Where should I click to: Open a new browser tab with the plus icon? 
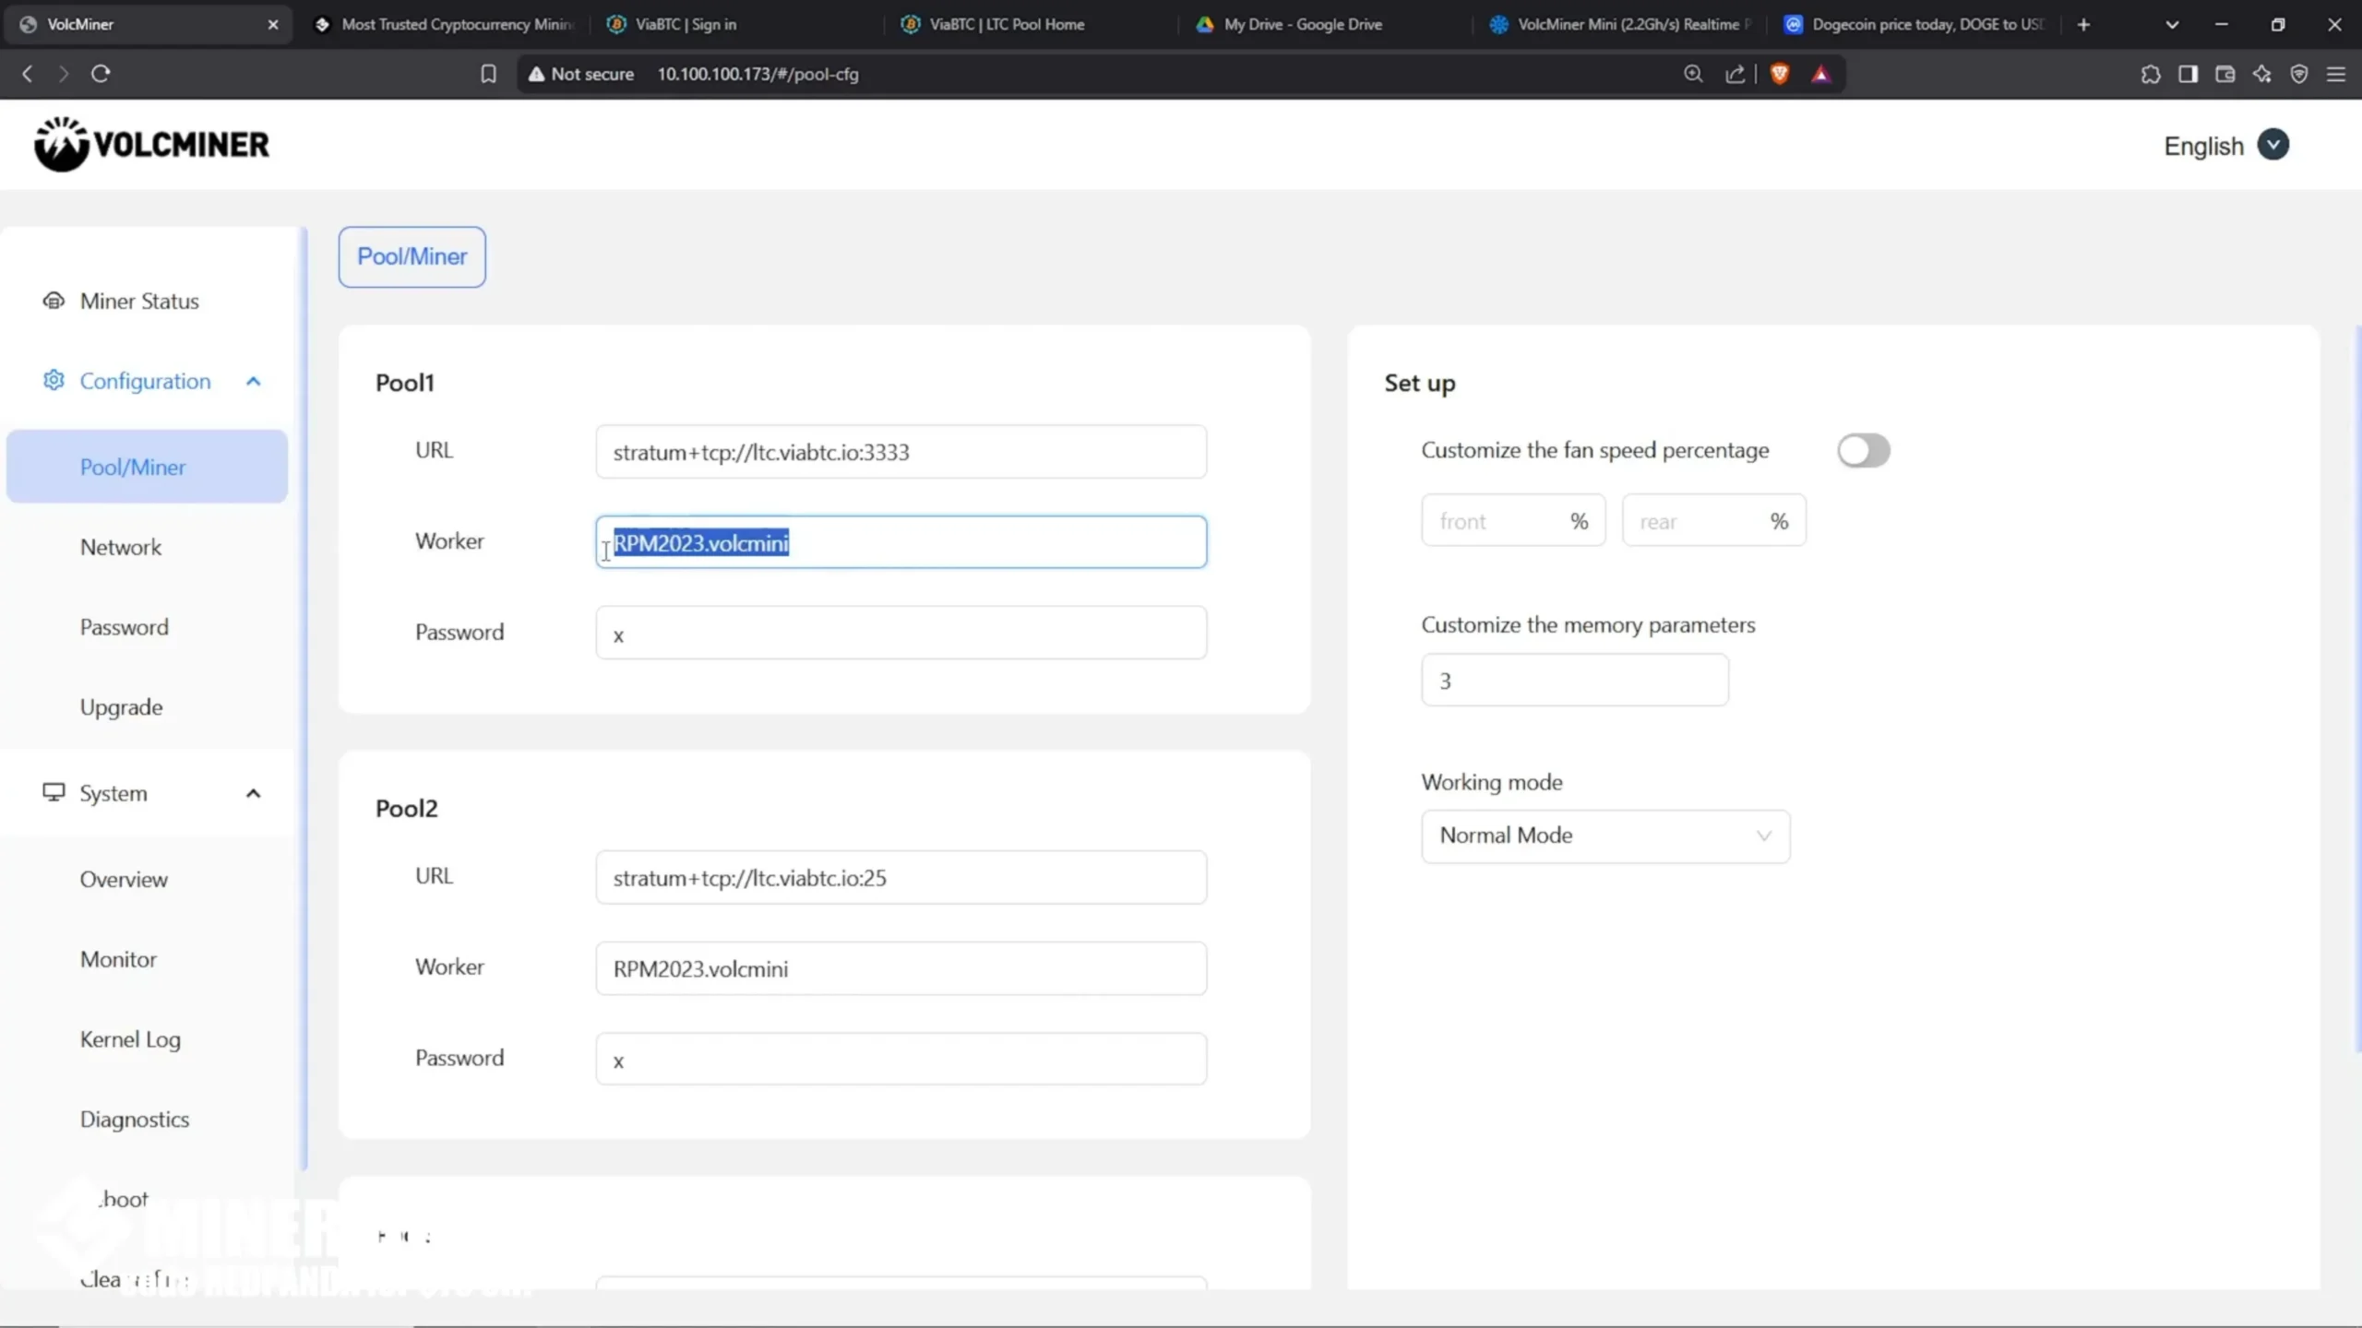2083,25
